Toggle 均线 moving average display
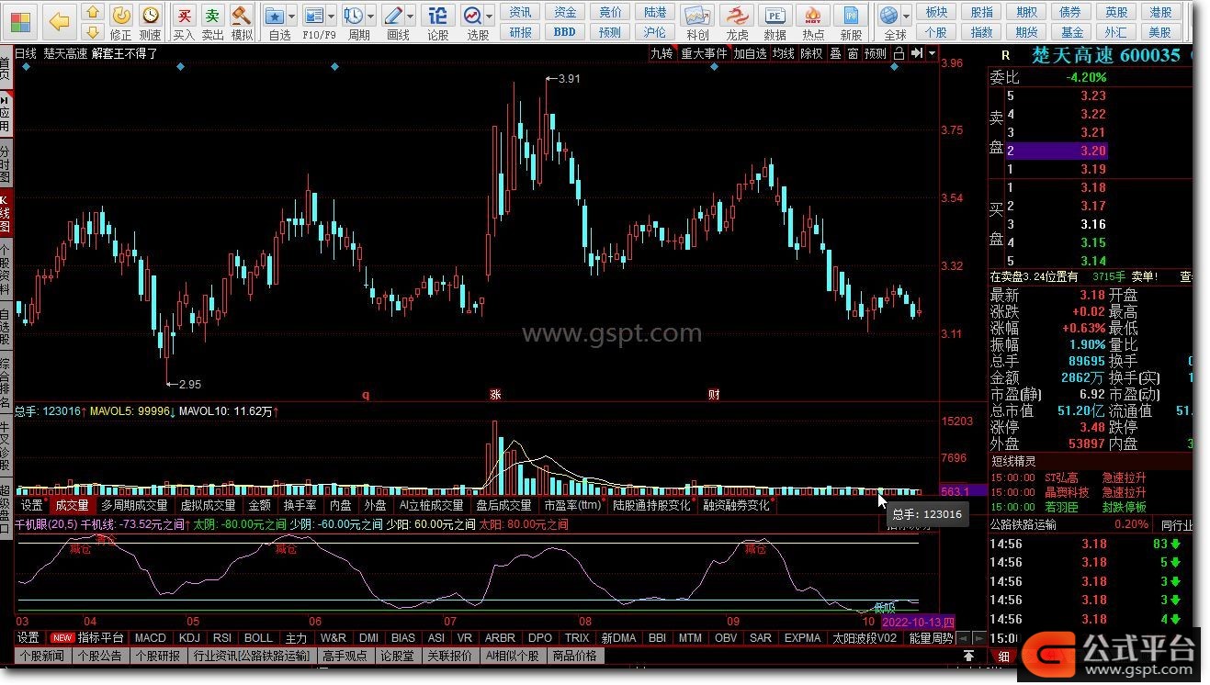 point(783,53)
